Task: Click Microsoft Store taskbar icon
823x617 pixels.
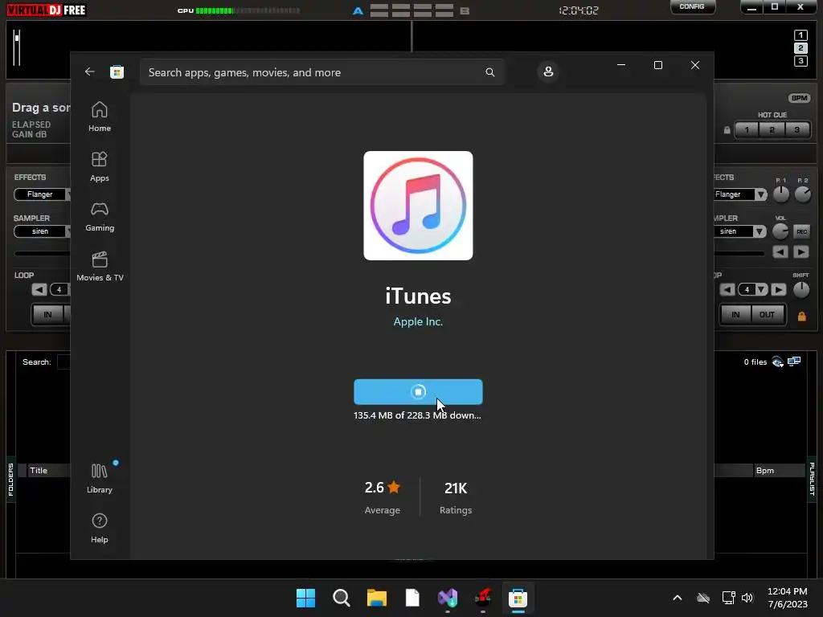Action: [518, 598]
